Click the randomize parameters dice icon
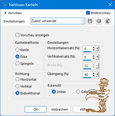Viewport: 115px width, 116px height. (99, 21)
